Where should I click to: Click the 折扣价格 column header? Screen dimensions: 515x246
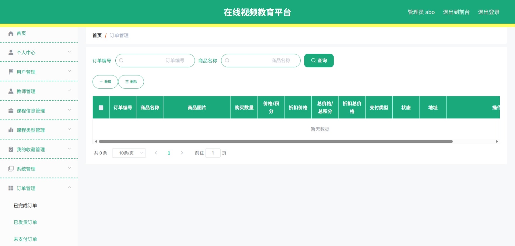point(298,108)
